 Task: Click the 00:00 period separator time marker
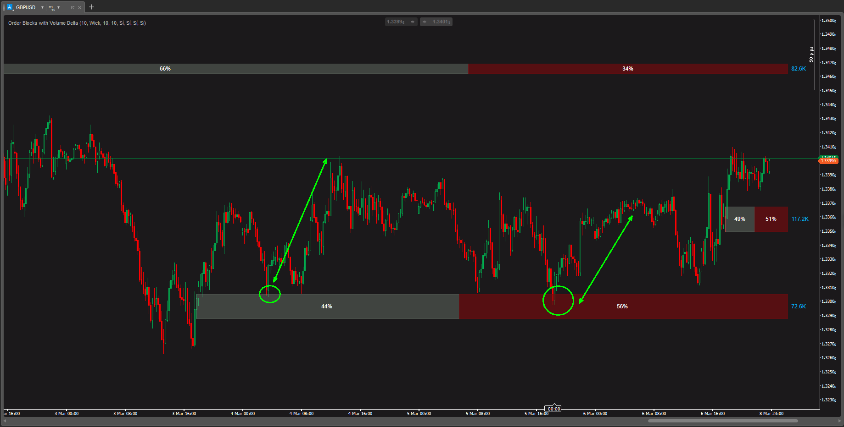pyautogui.click(x=554, y=409)
